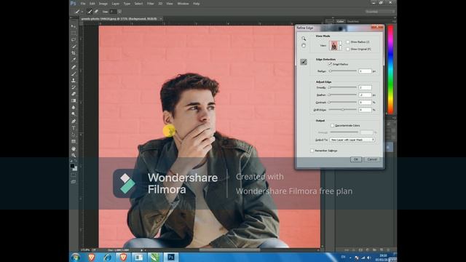The image size is (466, 262).
Task: Switch to the Color panel tab
Action: [340, 21]
